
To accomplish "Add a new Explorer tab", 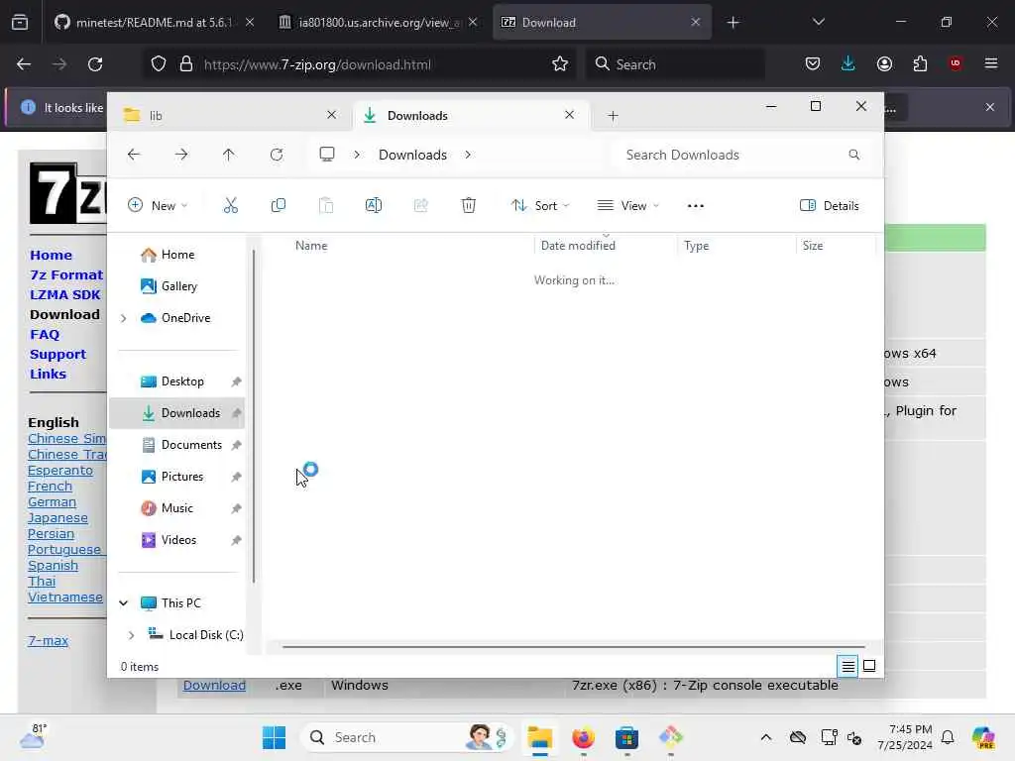I will click(x=613, y=116).
